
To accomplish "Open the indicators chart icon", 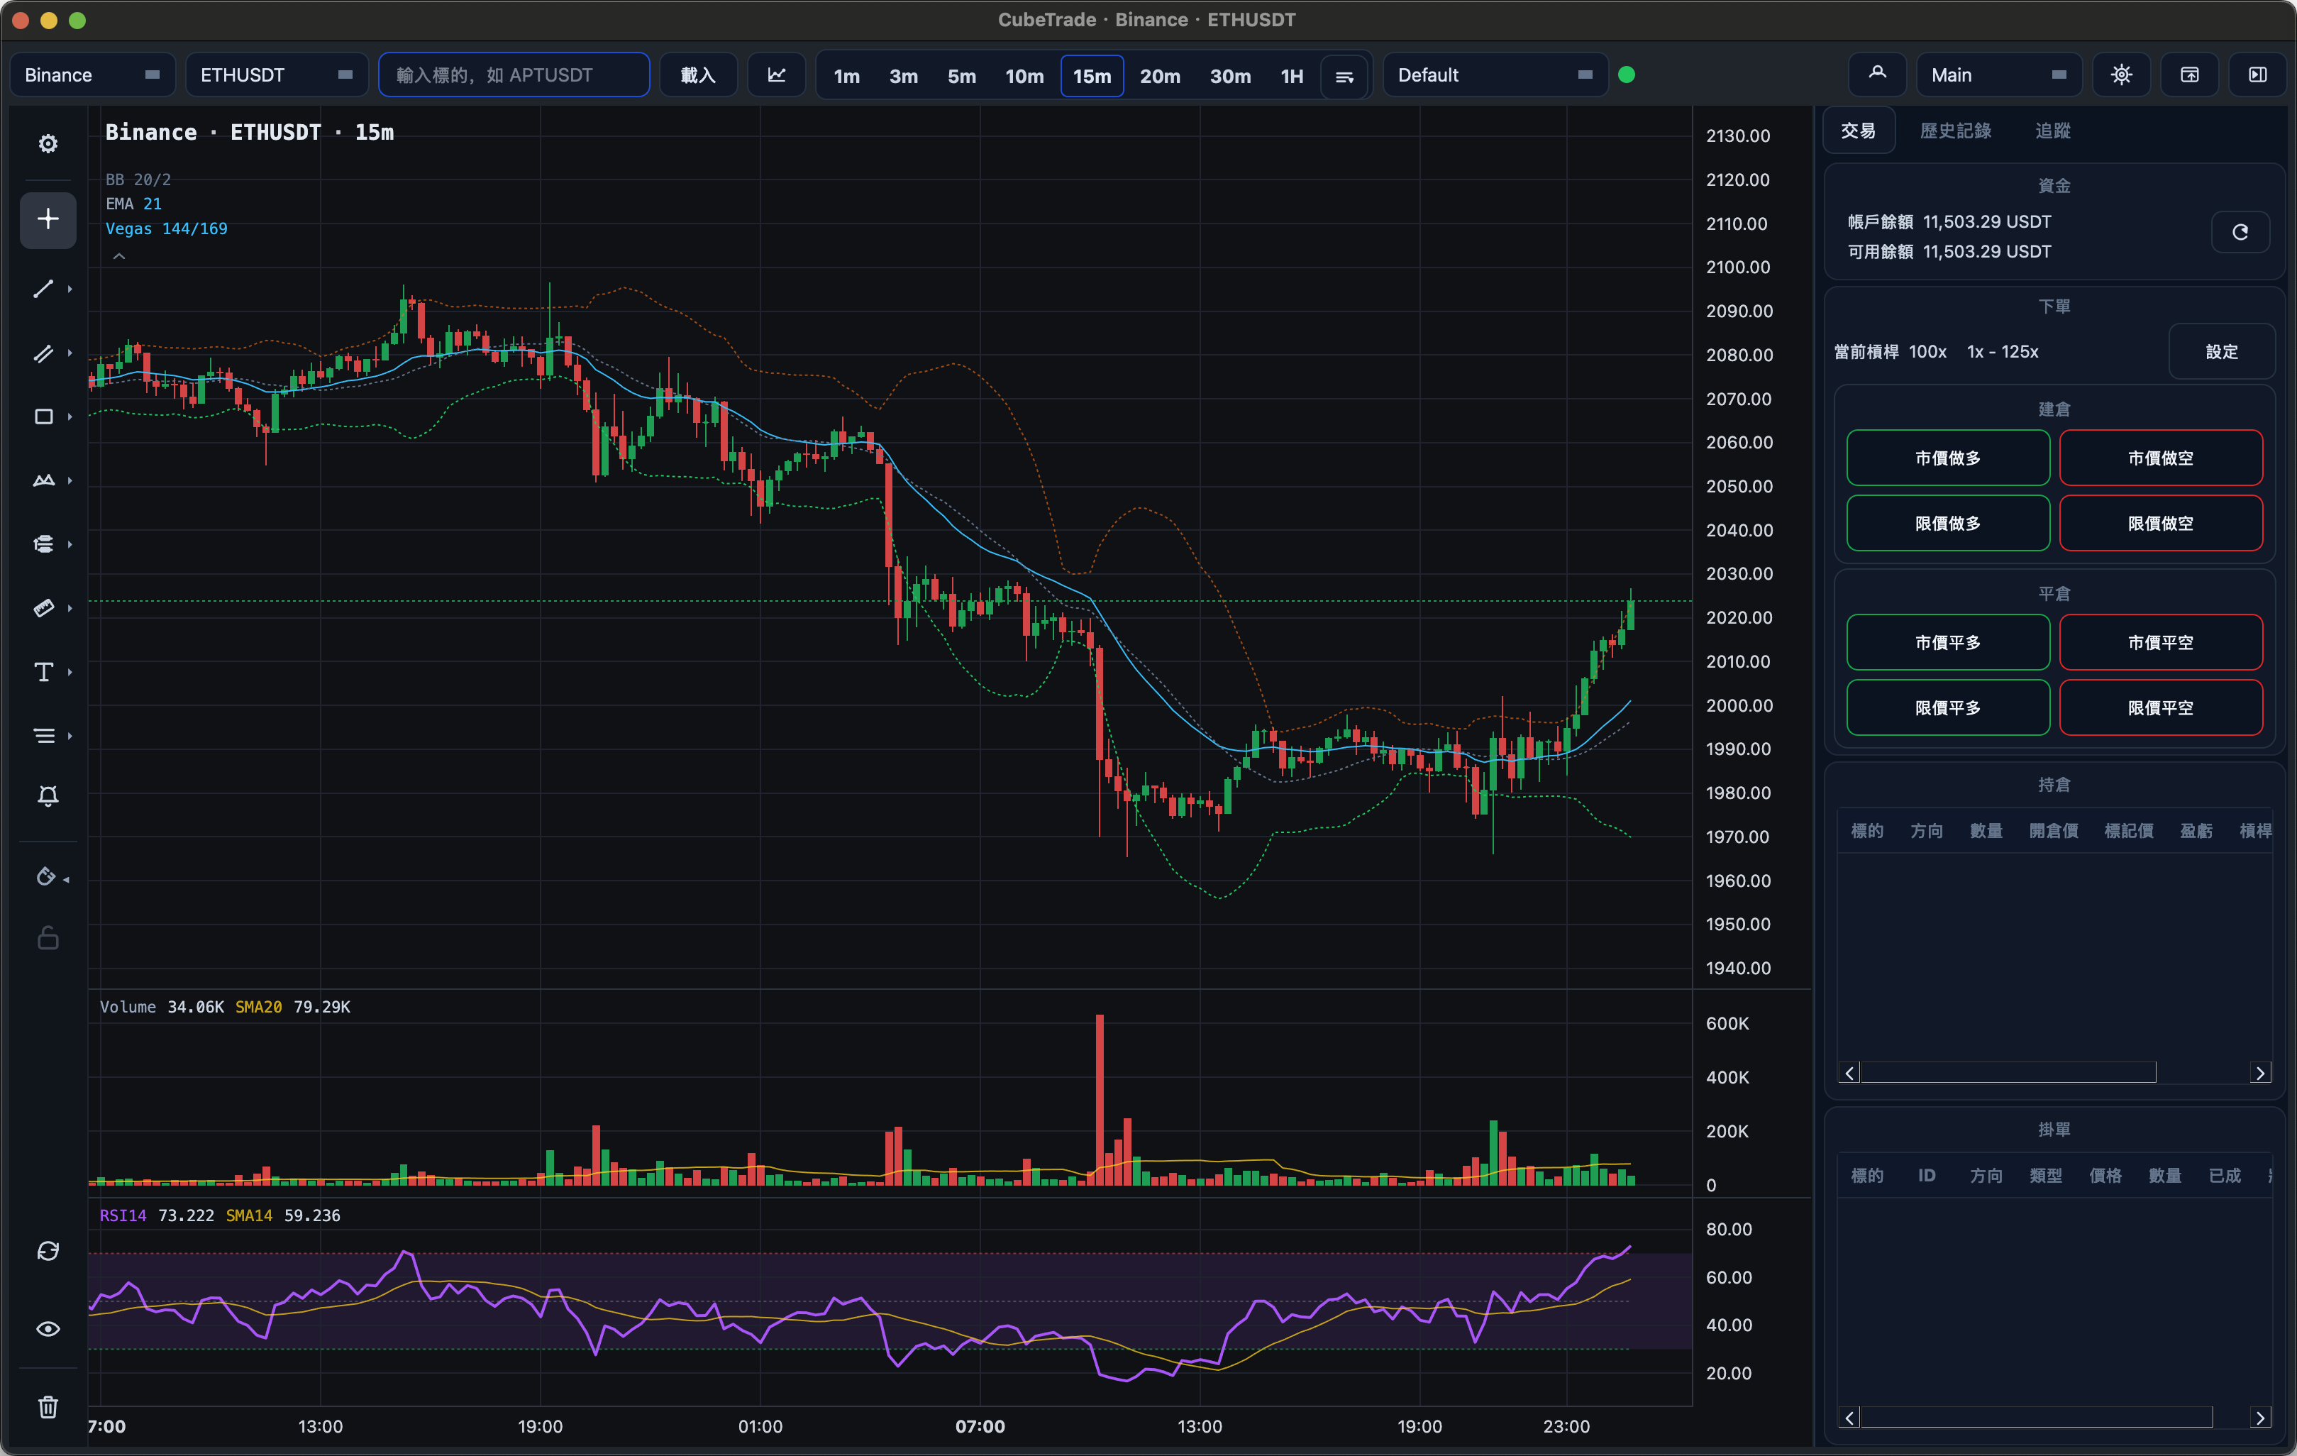I will tap(777, 75).
